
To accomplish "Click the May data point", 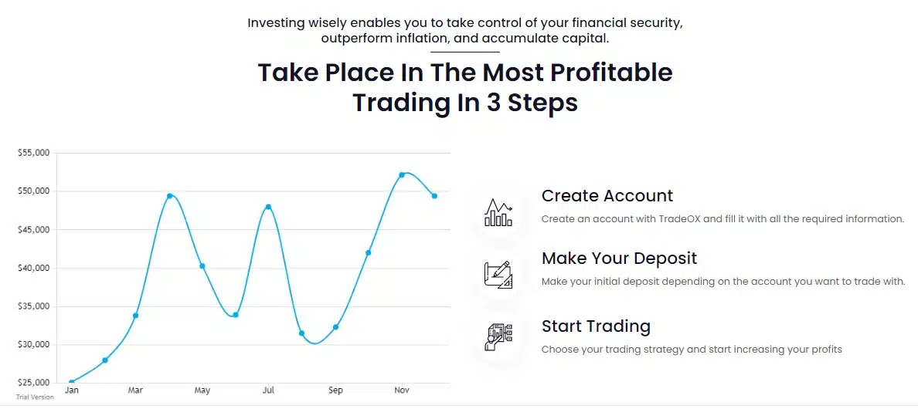I will point(202,265).
